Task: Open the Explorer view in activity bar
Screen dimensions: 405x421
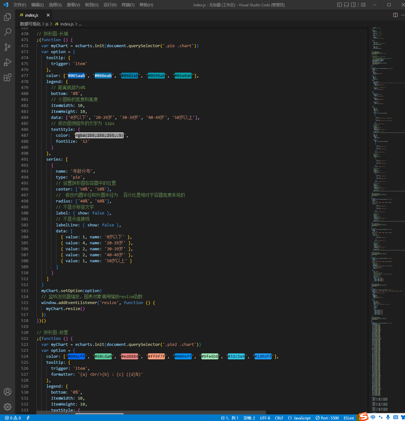Action: point(8,17)
